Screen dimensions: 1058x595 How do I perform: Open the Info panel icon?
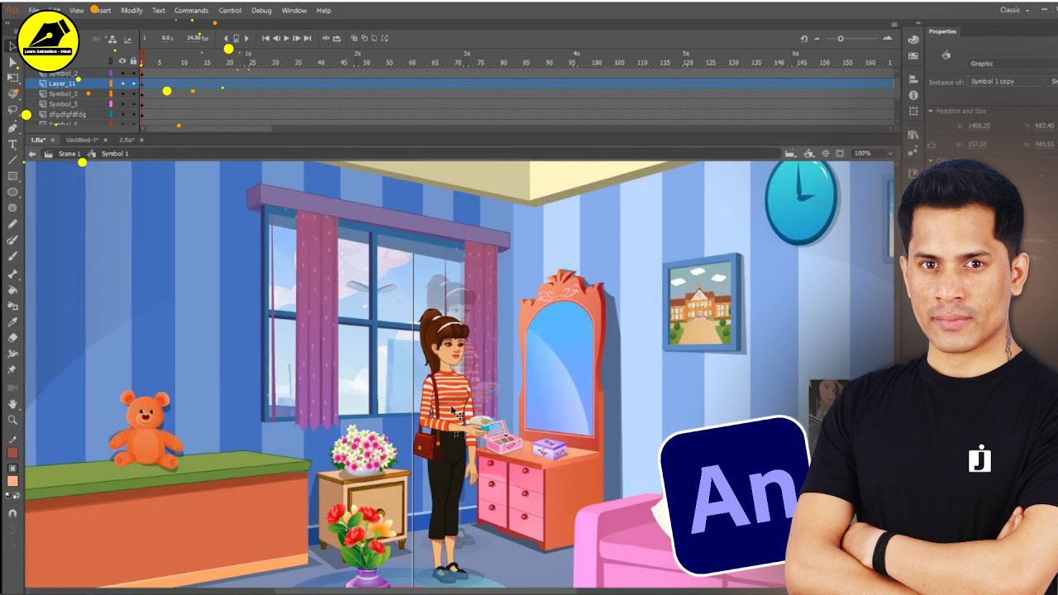pyautogui.click(x=913, y=95)
